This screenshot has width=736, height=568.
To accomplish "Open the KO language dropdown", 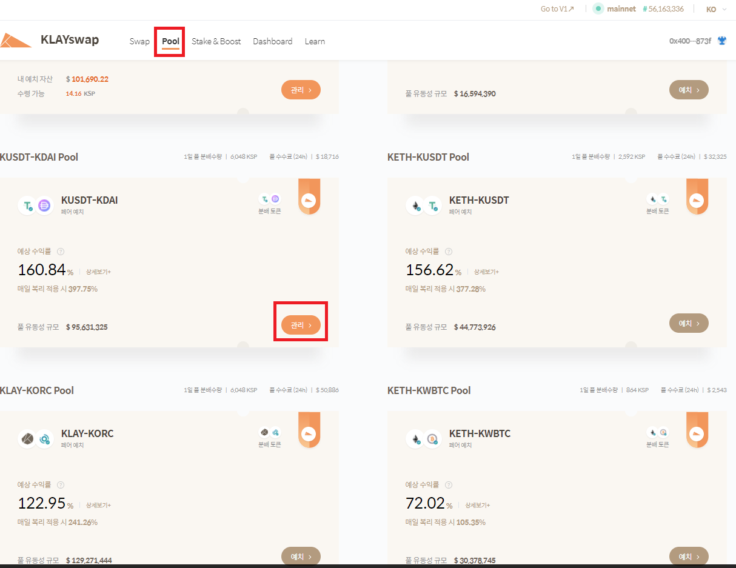I will click(x=717, y=9).
